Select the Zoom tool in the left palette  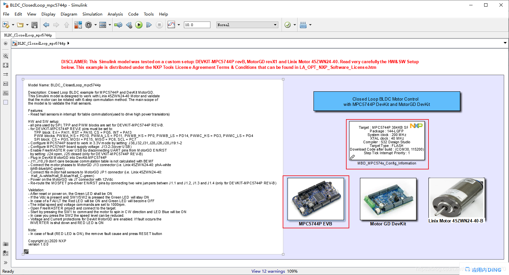(5, 56)
